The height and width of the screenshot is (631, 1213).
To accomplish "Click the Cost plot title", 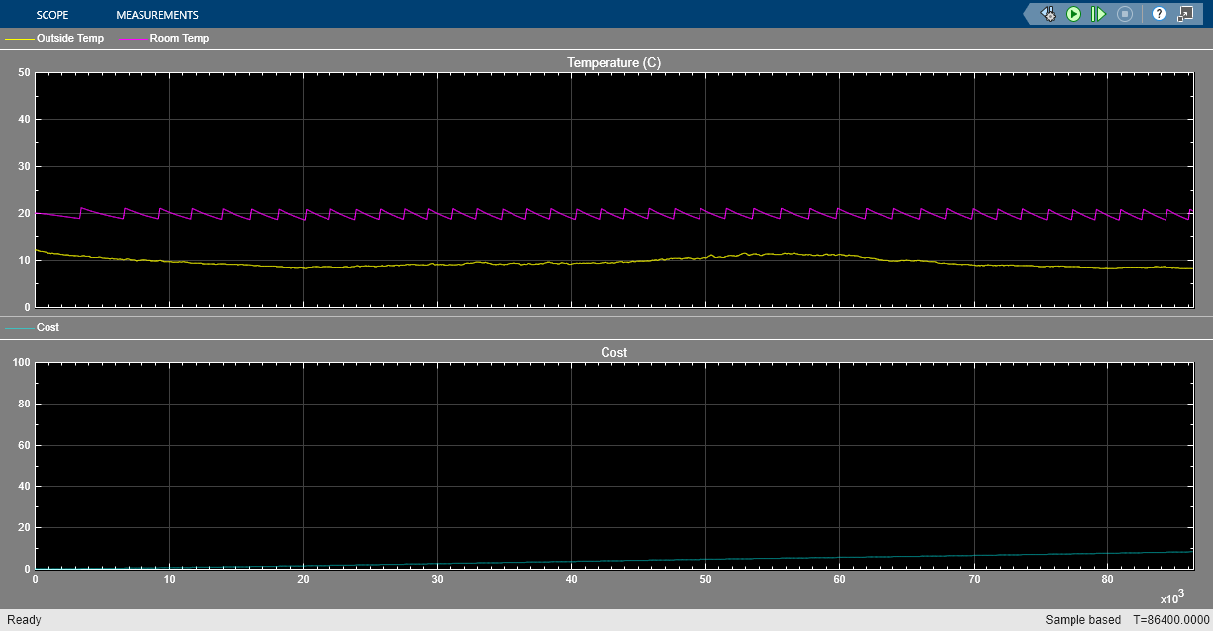I will (x=613, y=352).
